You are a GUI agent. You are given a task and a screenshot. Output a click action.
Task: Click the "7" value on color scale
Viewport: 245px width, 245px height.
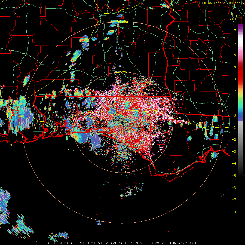235,30
